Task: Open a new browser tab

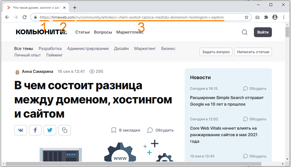Action: 75,8
